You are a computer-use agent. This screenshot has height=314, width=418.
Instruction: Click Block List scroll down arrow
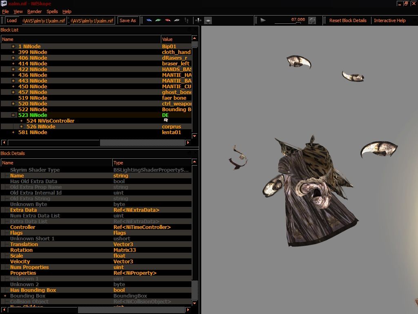click(x=195, y=136)
